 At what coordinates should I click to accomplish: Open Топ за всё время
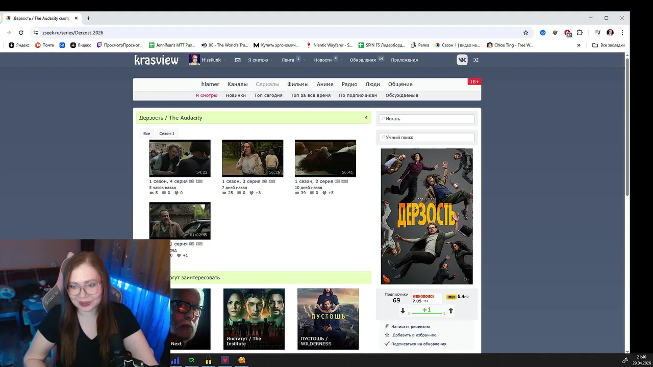(x=311, y=95)
